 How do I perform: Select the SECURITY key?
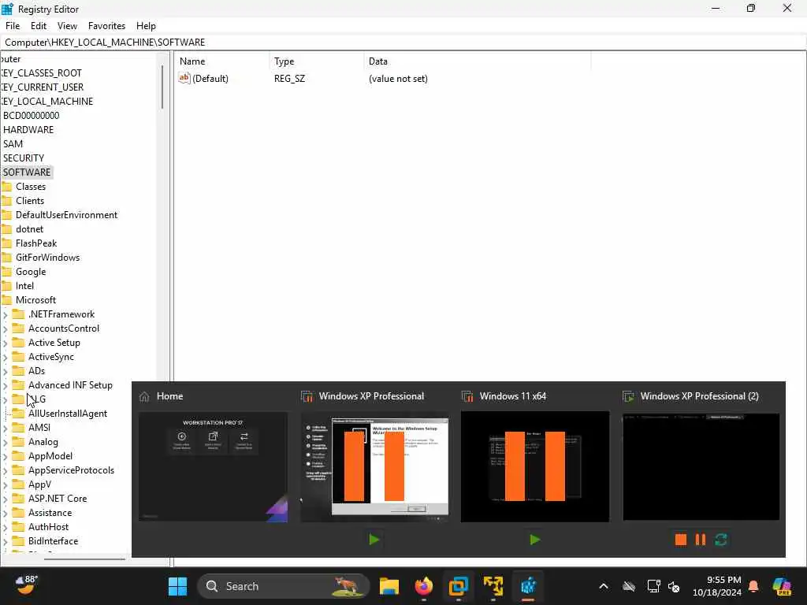point(24,158)
